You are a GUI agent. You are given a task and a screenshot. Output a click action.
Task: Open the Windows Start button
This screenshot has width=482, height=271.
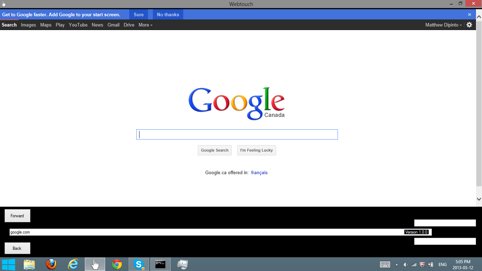(8, 264)
